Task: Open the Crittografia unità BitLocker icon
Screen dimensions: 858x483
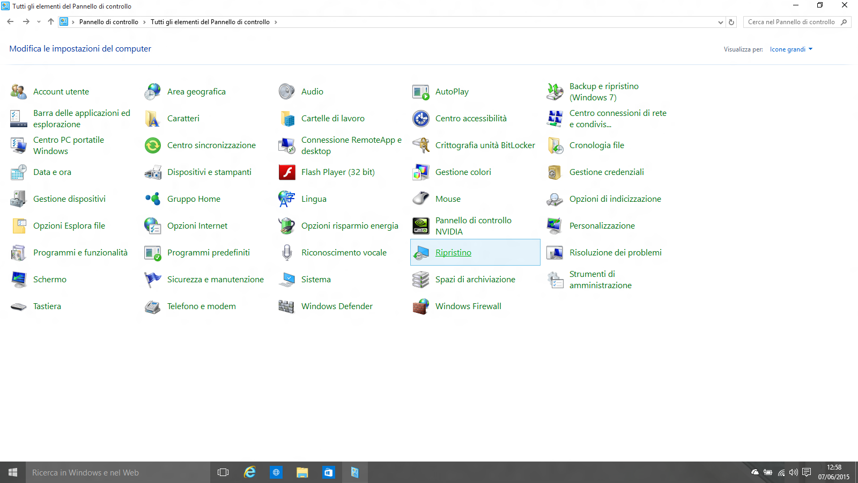Action: [421, 145]
